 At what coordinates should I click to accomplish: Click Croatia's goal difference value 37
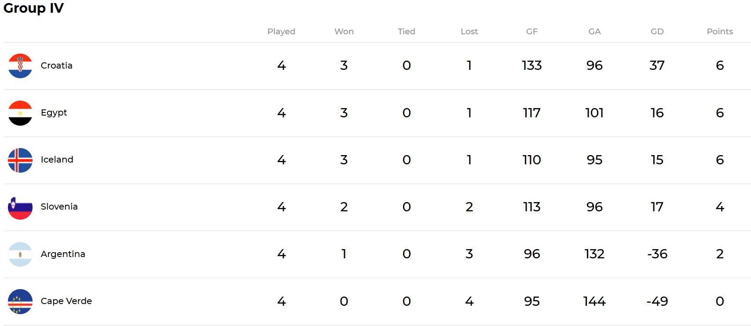pos(657,65)
